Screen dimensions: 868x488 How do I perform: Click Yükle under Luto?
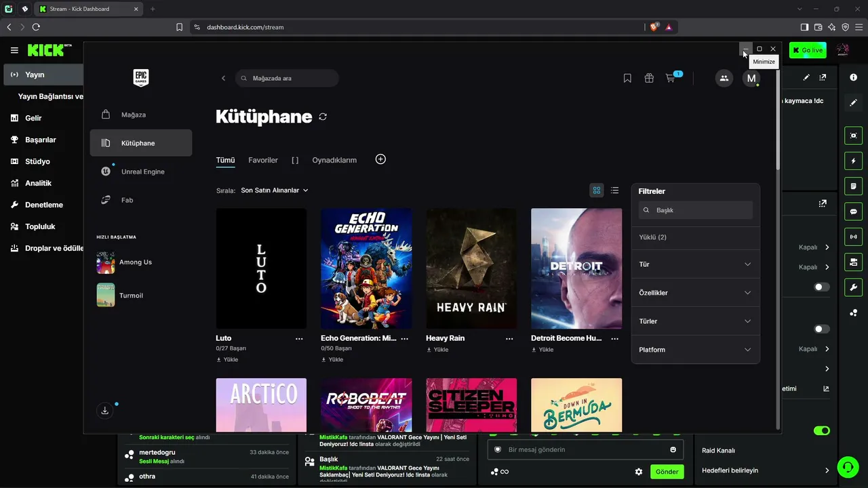(x=227, y=359)
